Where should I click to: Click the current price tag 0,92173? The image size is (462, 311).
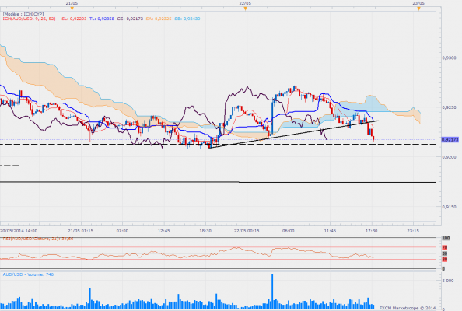(450, 139)
